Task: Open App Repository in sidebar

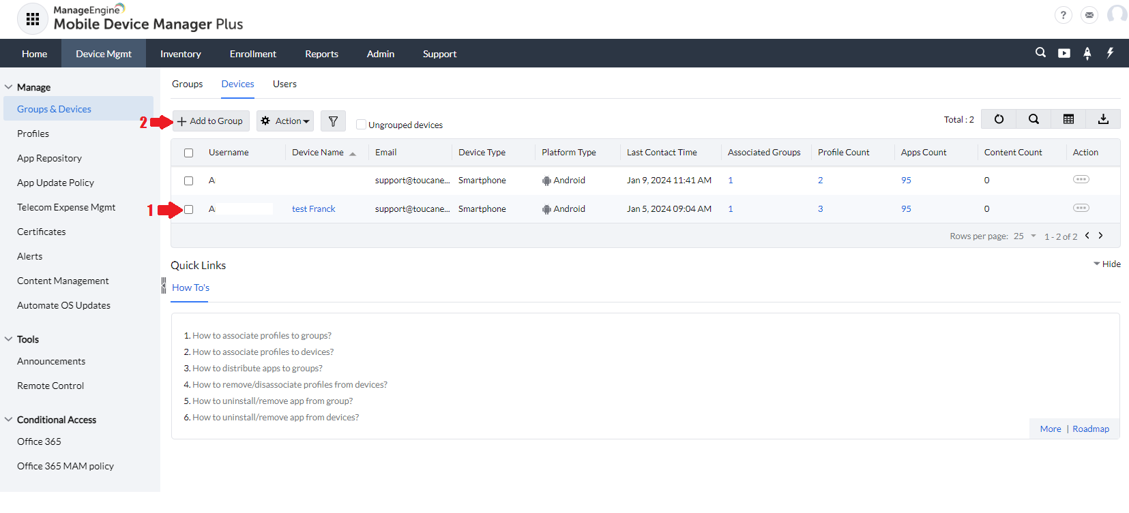Action: tap(49, 158)
